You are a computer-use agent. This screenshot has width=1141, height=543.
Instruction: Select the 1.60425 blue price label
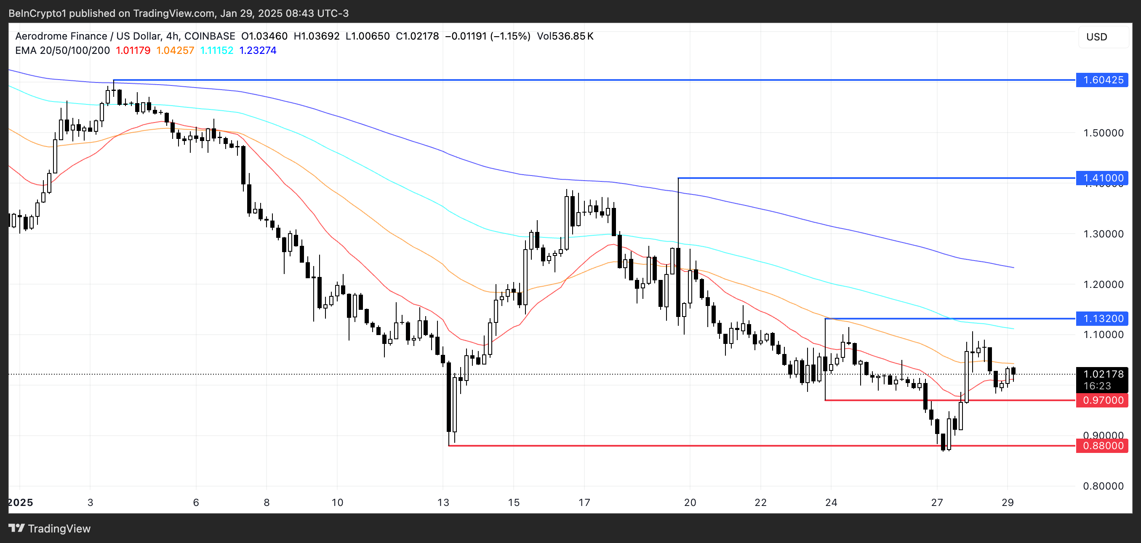click(1102, 80)
